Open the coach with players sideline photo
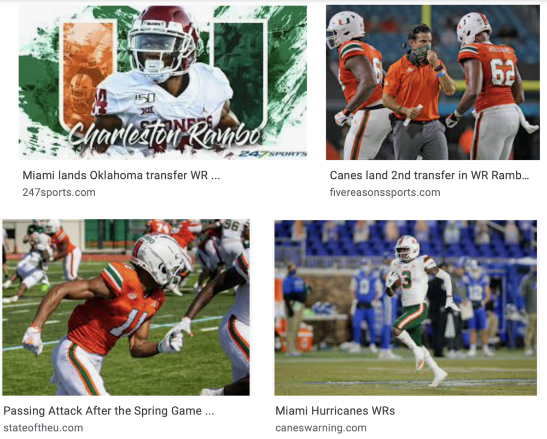Viewport: 547px width, 439px height. coord(433,83)
